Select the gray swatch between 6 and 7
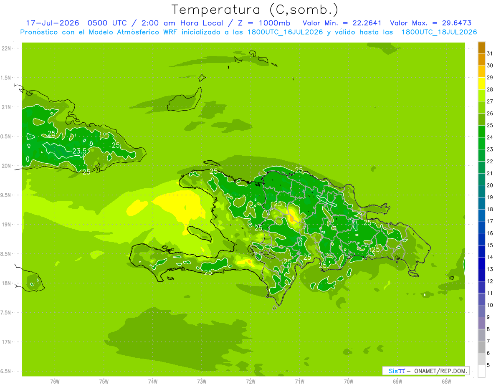Viewport: 501px width, 387px height. (481, 347)
